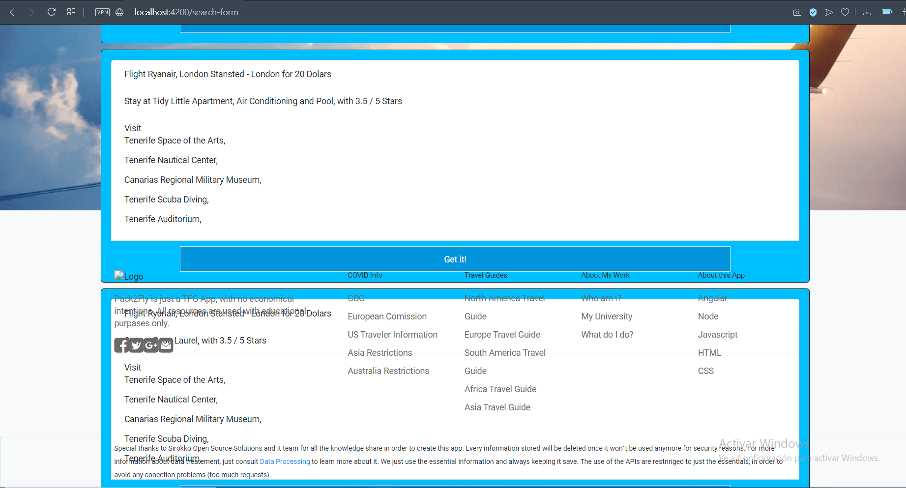Click the What do I do? link
Viewport: 906px width, 488px height.
tap(607, 335)
